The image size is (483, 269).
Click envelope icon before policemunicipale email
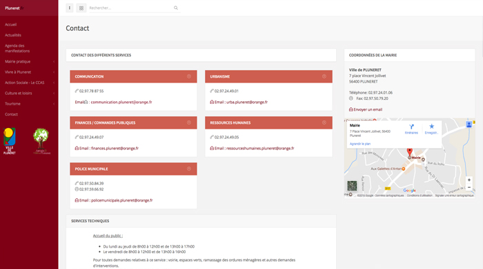pos(77,200)
